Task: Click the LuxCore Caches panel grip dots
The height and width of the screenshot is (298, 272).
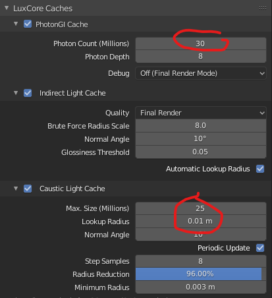Action: pos(263,9)
